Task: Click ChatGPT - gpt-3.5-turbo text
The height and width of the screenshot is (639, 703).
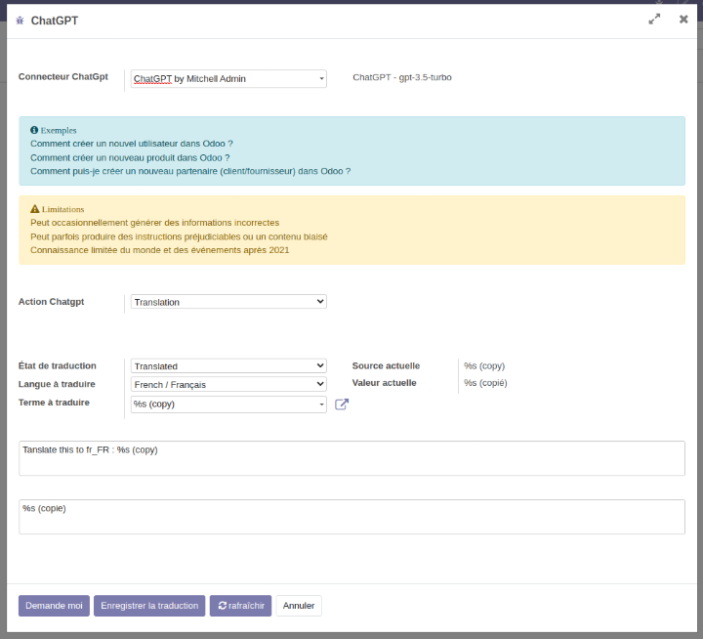Action: (402, 77)
